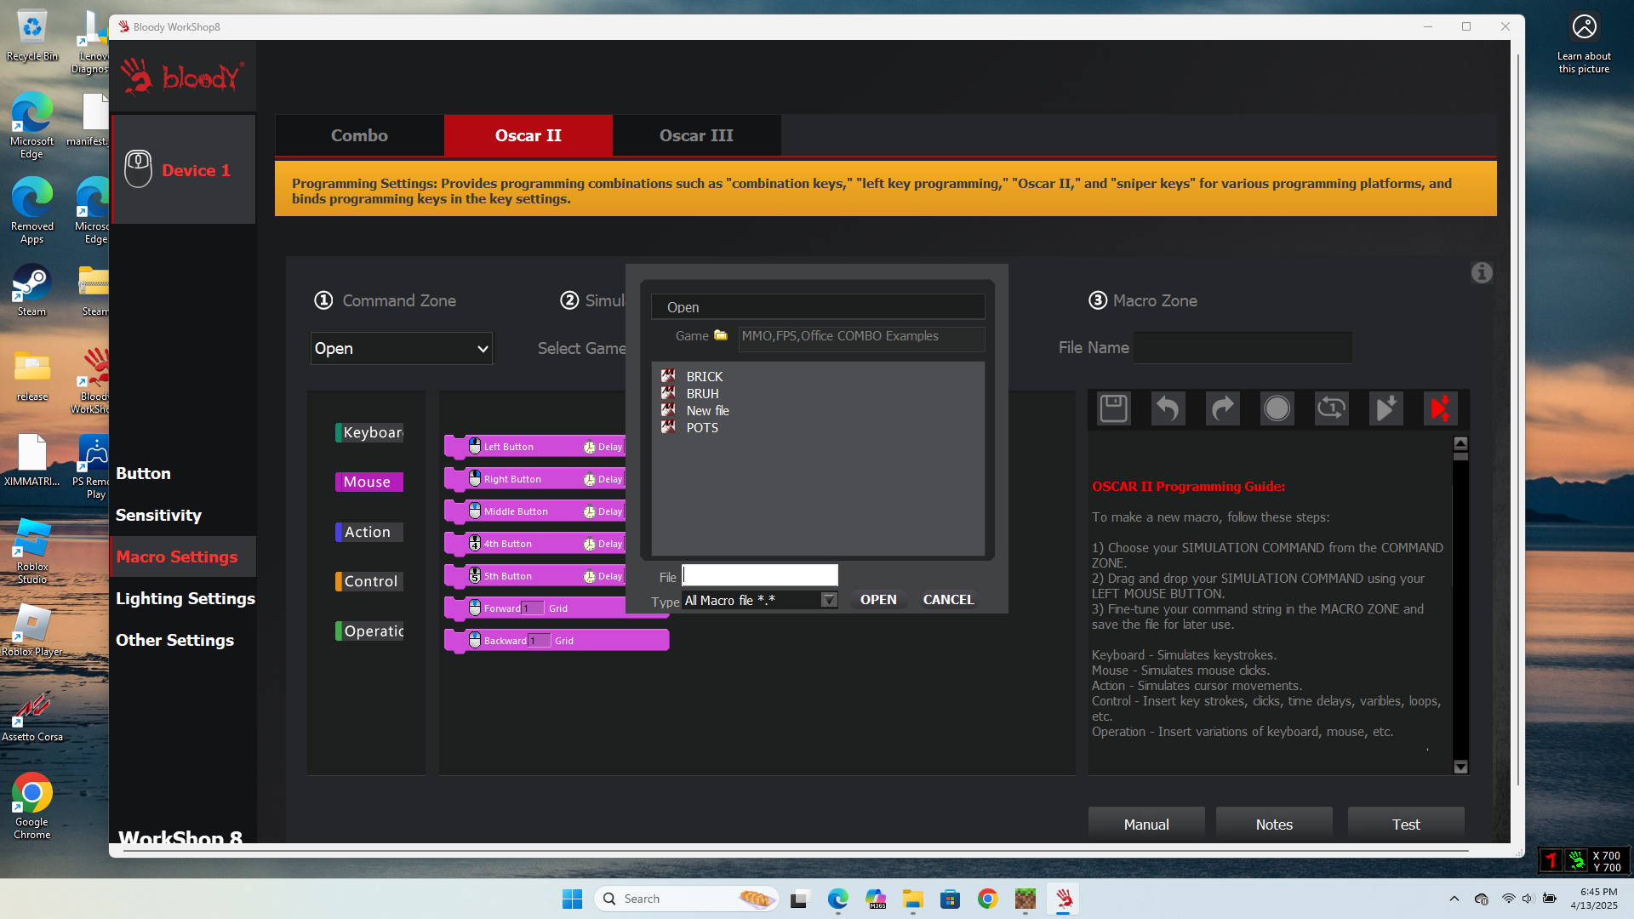1634x919 pixels.
Task: Click the red play trigger icon
Action: (1440, 408)
